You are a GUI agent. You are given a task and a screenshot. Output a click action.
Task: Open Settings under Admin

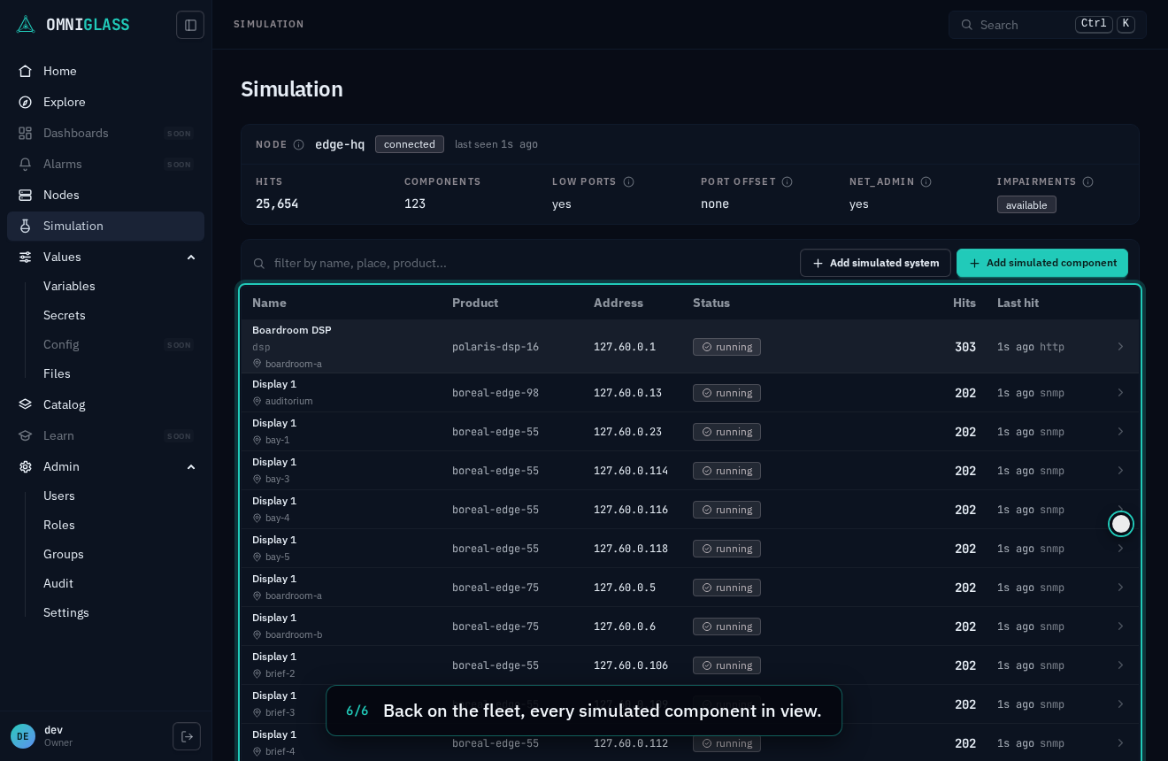tap(66, 612)
